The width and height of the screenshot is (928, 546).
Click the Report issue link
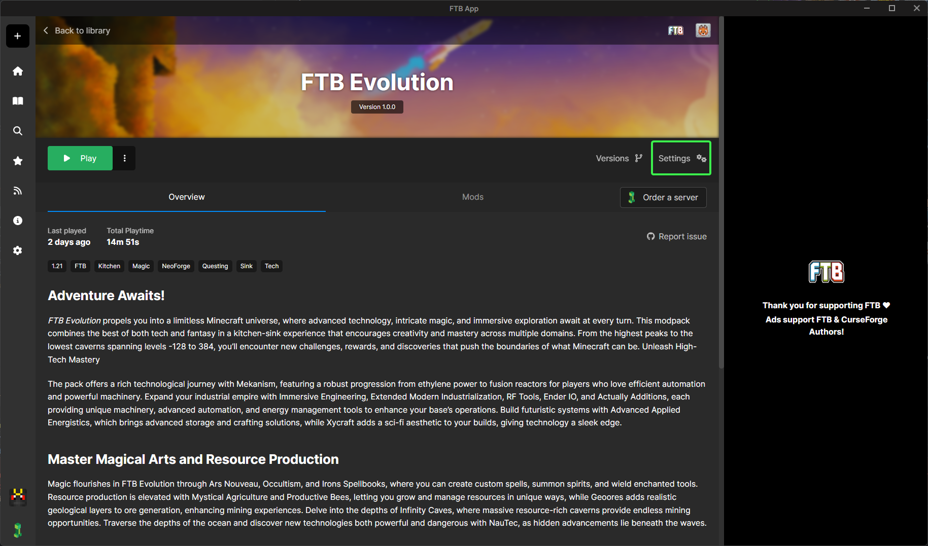click(676, 236)
